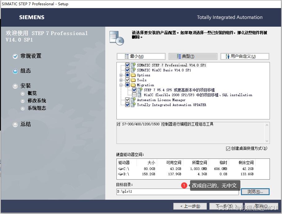Toggle the Options folder checkbox
The width and height of the screenshot is (282, 214).
click(128, 75)
